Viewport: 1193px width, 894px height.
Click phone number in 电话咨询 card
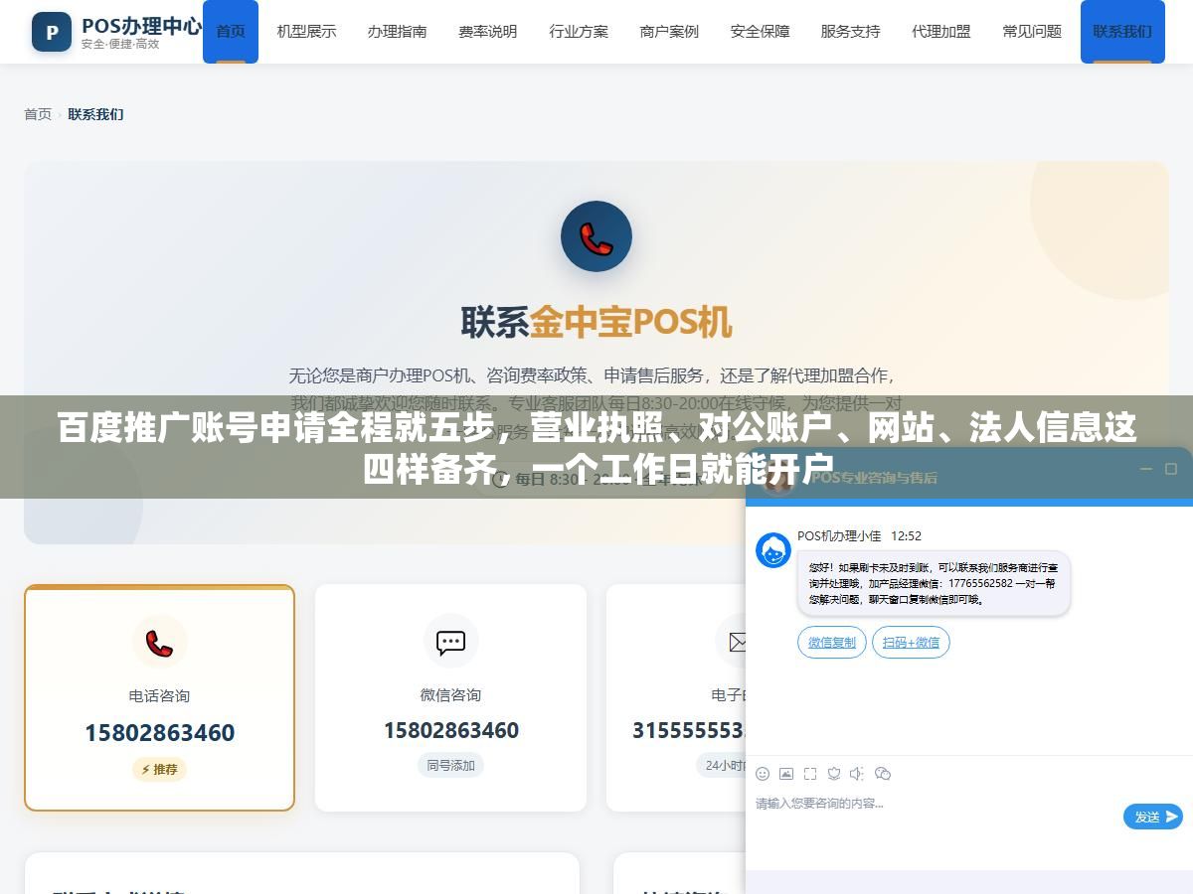(x=159, y=733)
